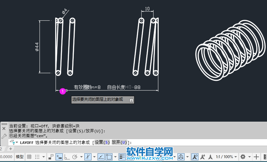Click history line 当前设置: 视口=Off
Screen dimensions: 267x162
pos(44,126)
